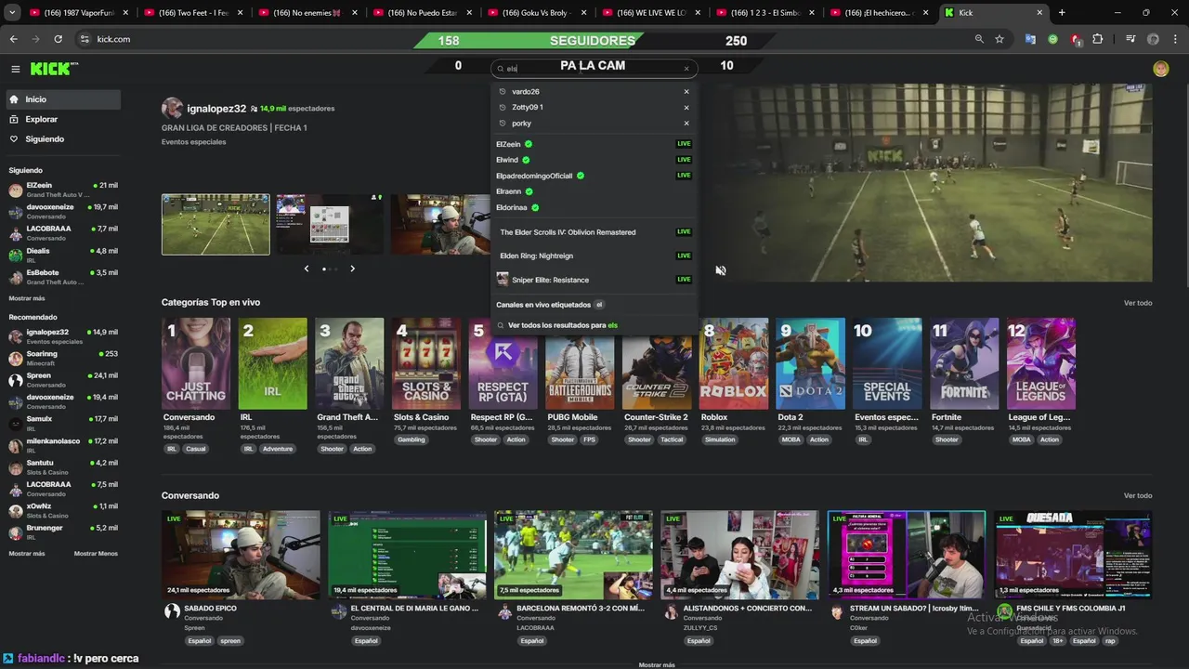1189x669 pixels.
Task: Click 'Mostrar más' below Conversando streams
Action: [x=657, y=664]
